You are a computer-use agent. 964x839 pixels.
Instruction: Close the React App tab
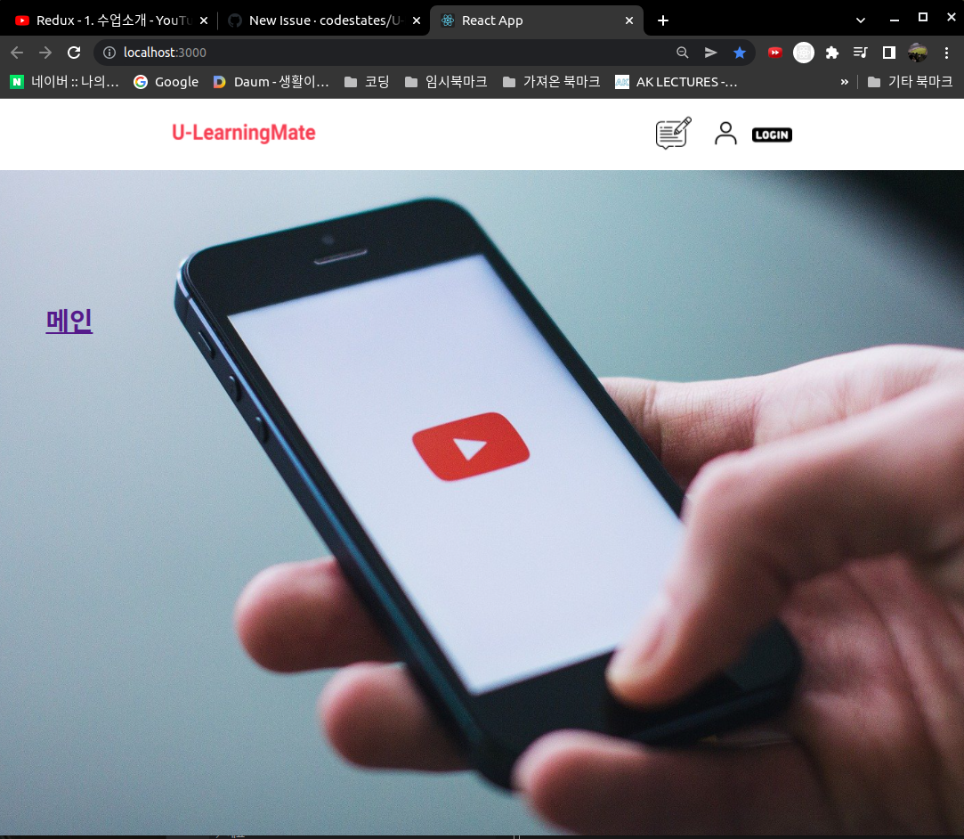click(x=629, y=20)
